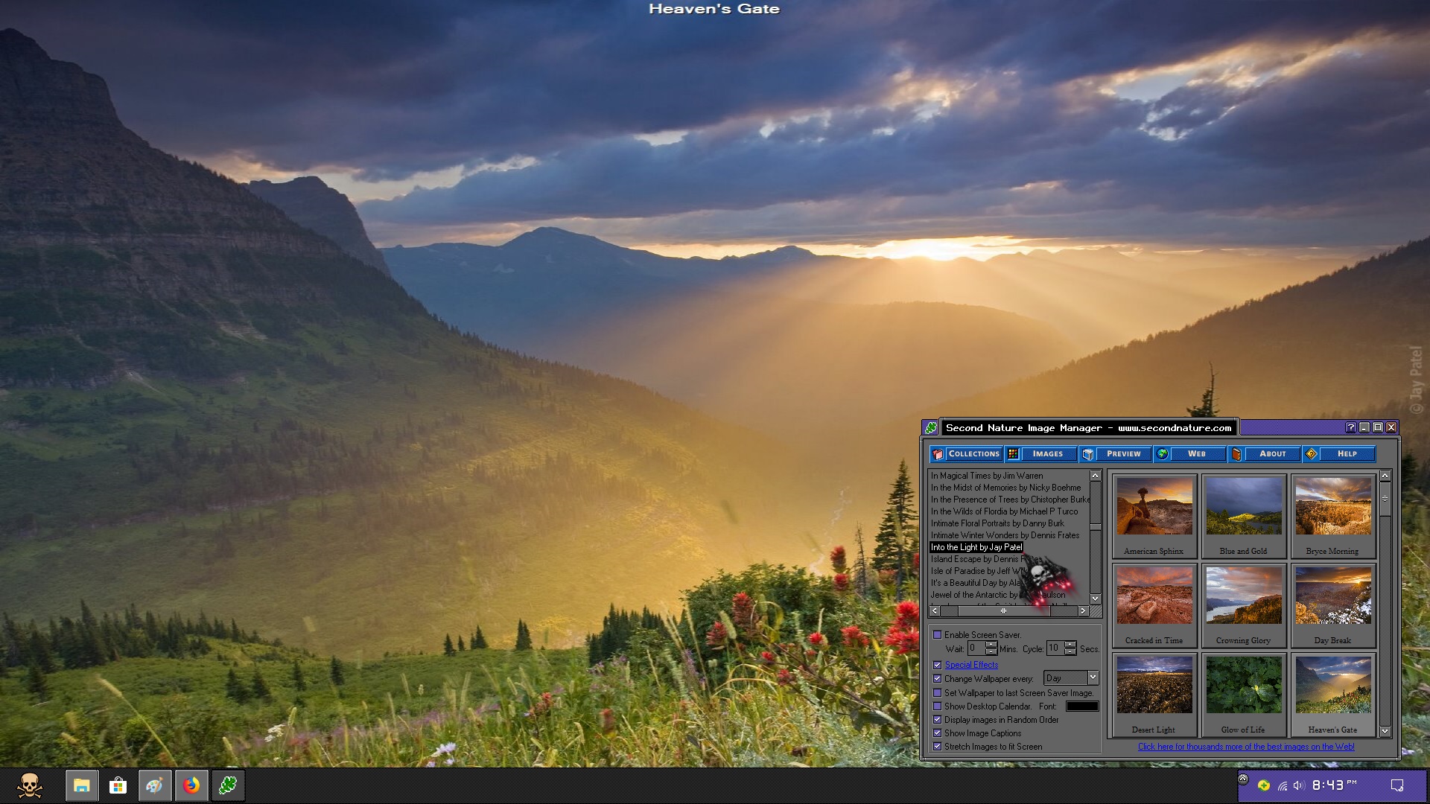1430x804 pixels.
Task: Click the red Collections box icon
Action: click(x=938, y=454)
